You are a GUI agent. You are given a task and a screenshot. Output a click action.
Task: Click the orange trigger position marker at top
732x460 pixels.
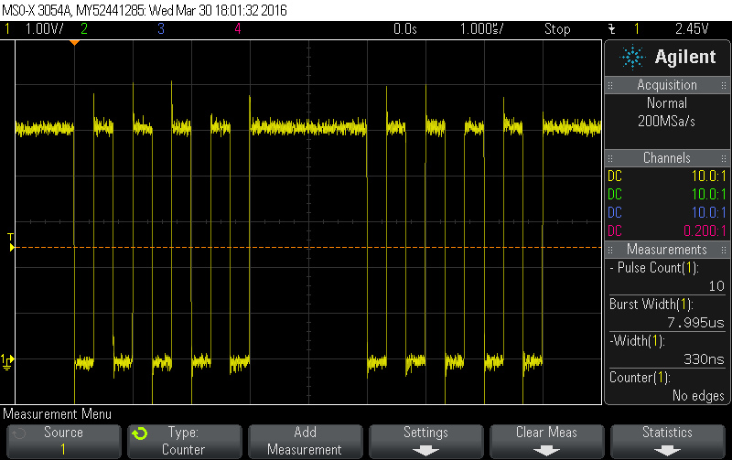pyautogui.click(x=74, y=43)
